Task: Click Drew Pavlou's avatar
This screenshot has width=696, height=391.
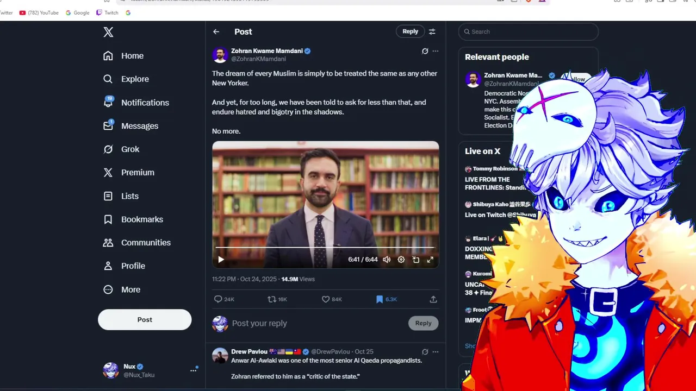Action: tap(220, 356)
